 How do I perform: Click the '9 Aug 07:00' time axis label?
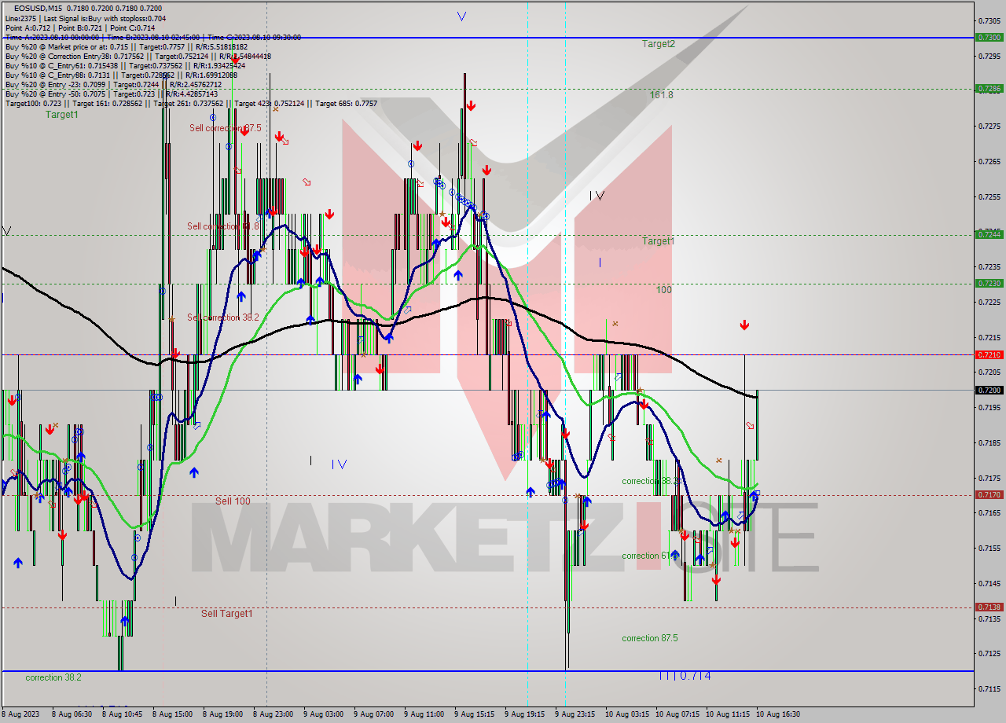(373, 714)
